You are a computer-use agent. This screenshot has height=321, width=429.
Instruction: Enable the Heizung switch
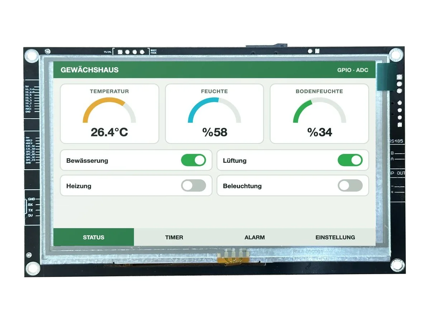[x=194, y=186]
